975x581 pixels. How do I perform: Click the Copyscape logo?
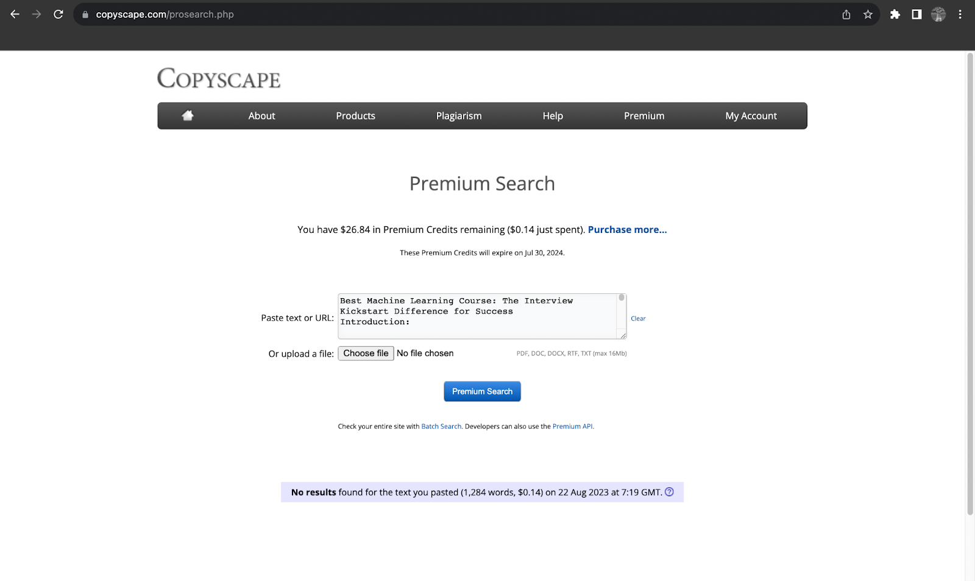(x=219, y=78)
